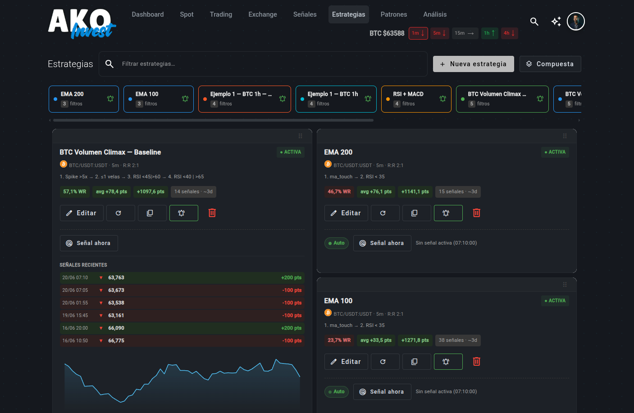Click the BTC $63588 price label
This screenshot has width=634, height=413.
click(387, 33)
